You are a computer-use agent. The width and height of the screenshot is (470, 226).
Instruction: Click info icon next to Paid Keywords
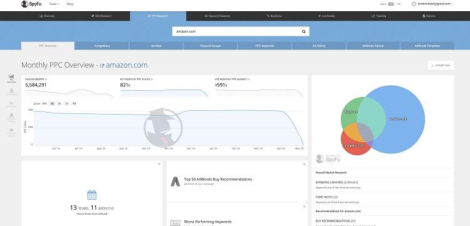coord(46,80)
